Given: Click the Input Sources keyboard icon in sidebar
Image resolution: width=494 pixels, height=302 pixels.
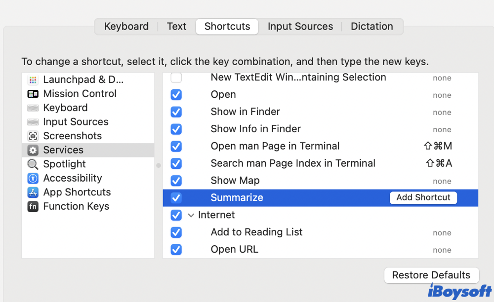Looking at the screenshot, I should tap(33, 122).
